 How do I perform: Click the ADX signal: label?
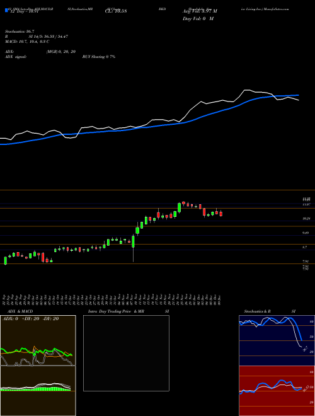click(16, 57)
